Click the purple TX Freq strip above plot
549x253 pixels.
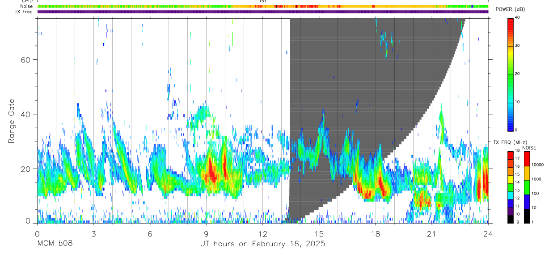pyautogui.click(x=263, y=12)
